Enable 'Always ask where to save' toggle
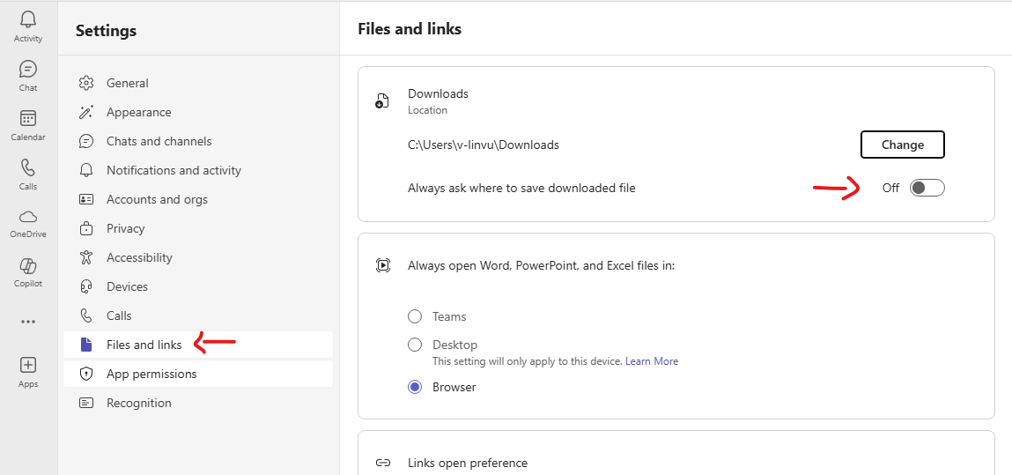The height and width of the screenshot is (475, 1012). pos(927,188)
